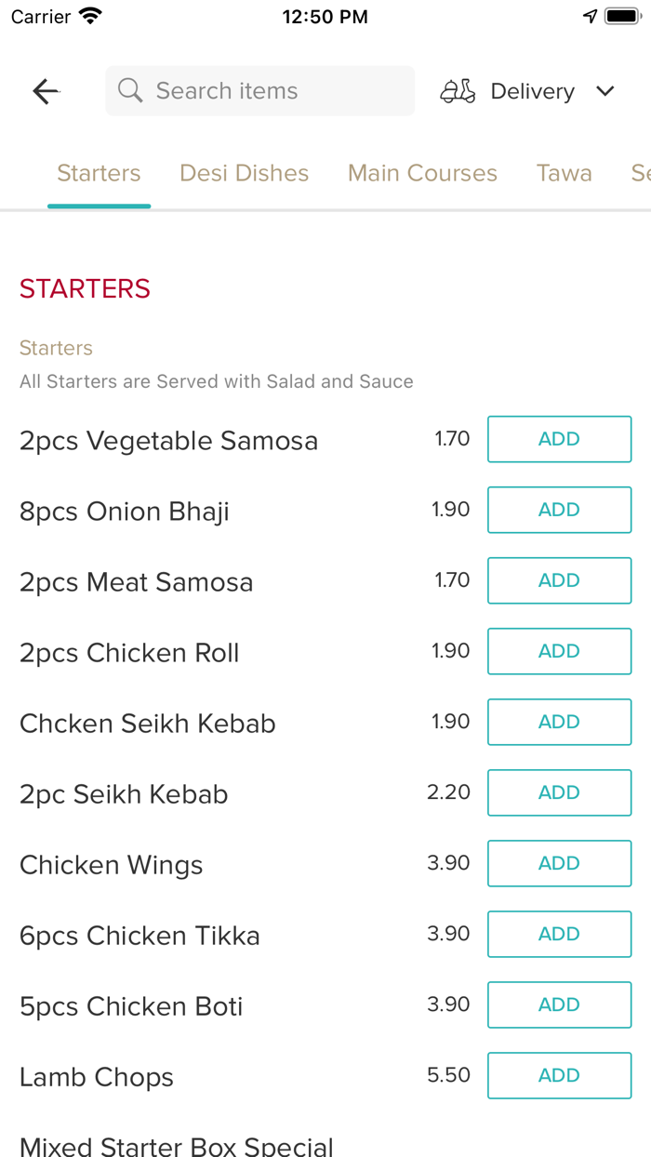
Task: Tap the delivery scooter icon
Action: tap(458, 91)
